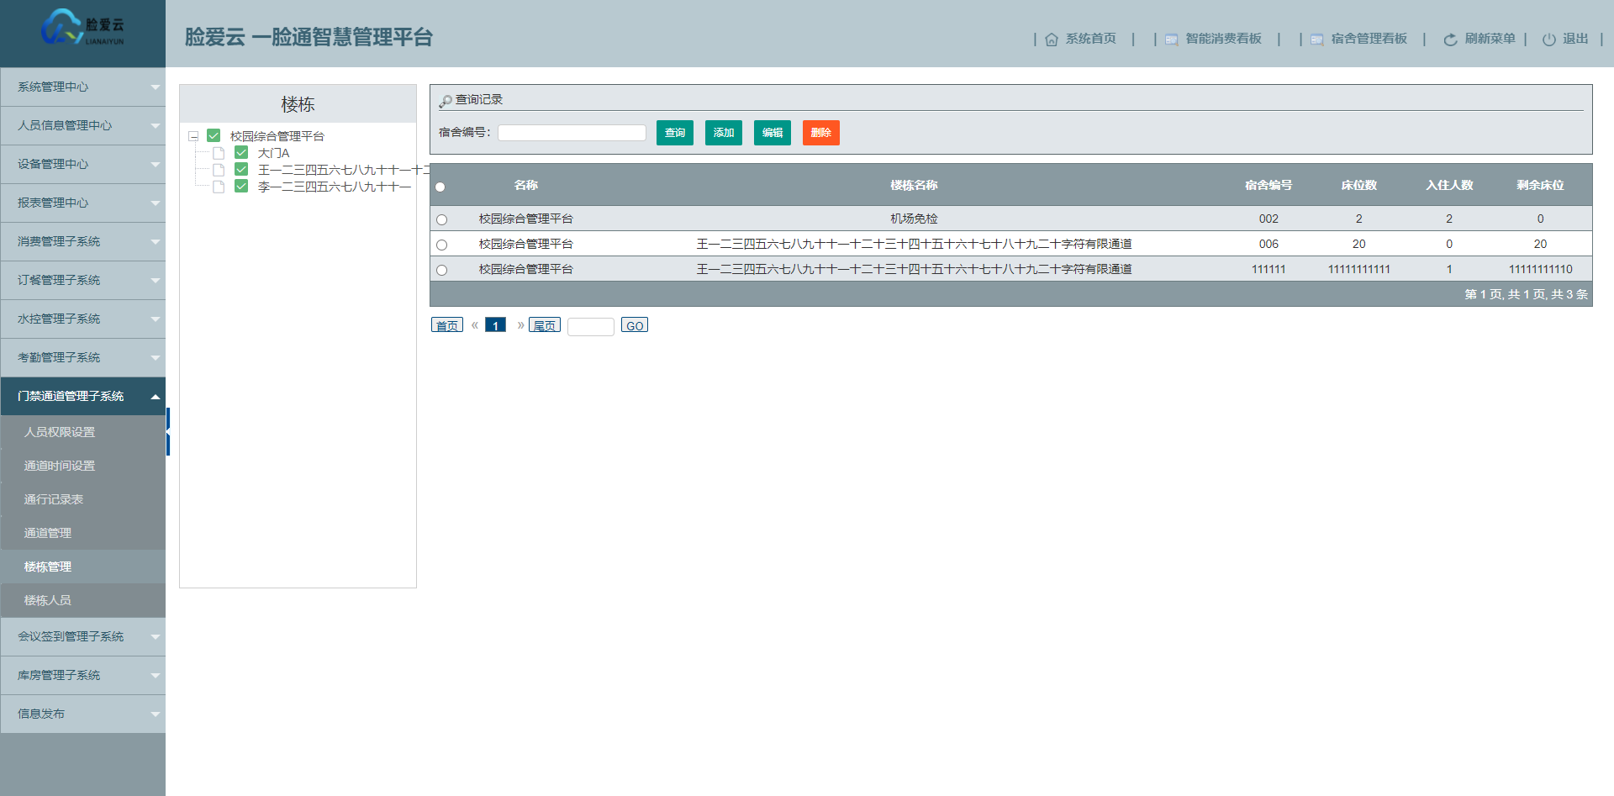Viewport: 1614px width, 796px height.
Task: Select radio button for row 111111
Action: [442, 270]
